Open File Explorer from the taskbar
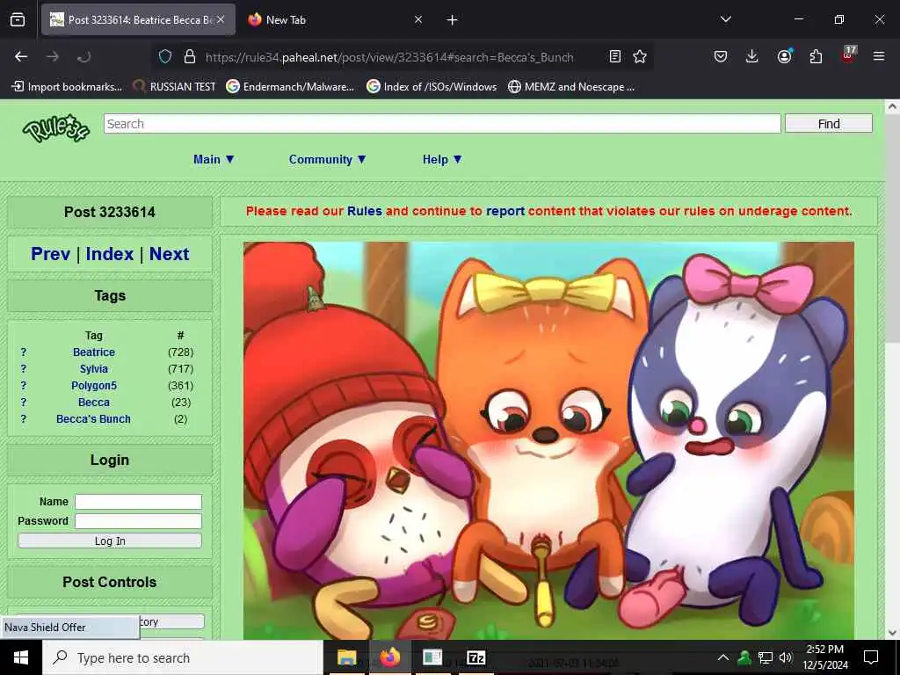The image size is (900, 675). (x=346, y=657)
